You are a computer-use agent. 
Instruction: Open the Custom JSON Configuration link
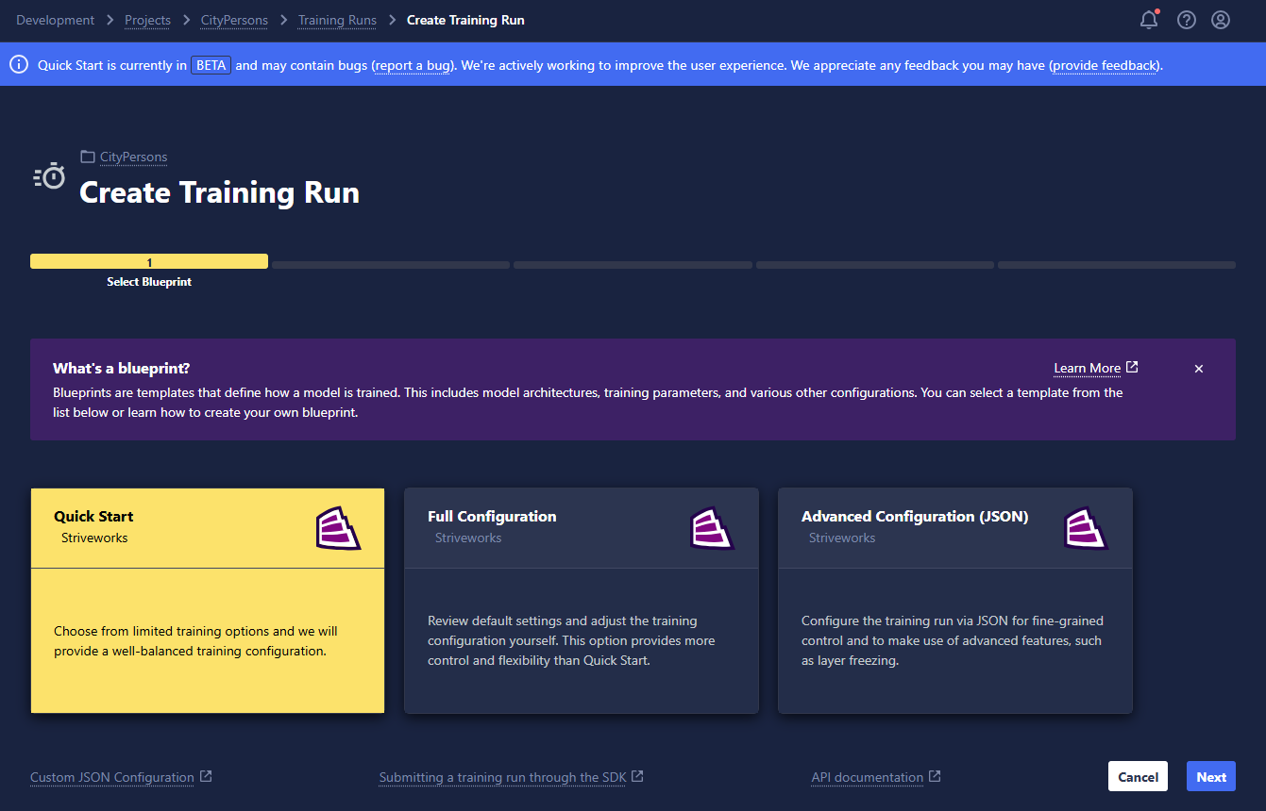coord(112,777)
